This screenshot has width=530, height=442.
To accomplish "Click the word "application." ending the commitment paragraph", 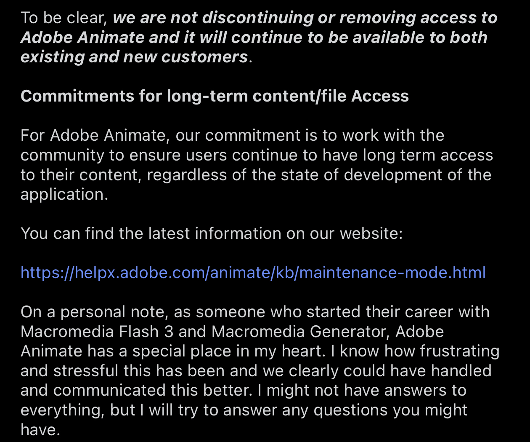I will click(x=64, y=194).
